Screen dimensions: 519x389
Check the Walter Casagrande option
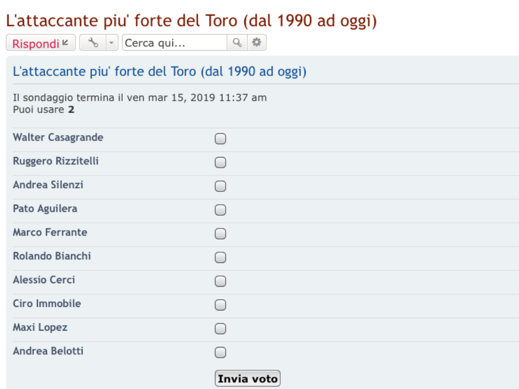pos(220,139)
